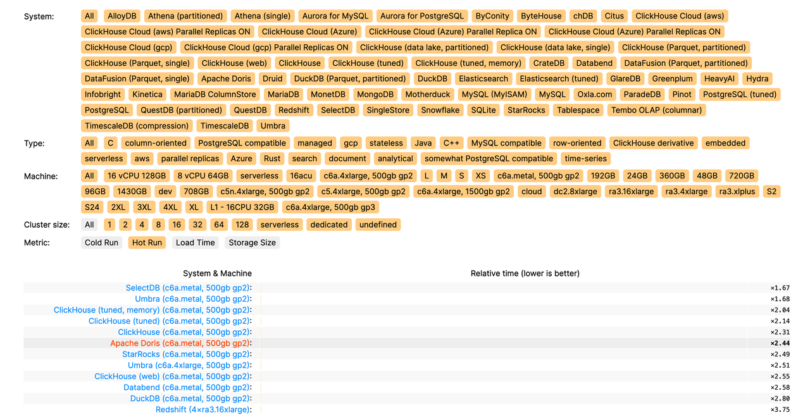Toggle the ClickHouse derivative type filter
The width and height of the screenshot is (810, 415).
[x=654, y=143]
